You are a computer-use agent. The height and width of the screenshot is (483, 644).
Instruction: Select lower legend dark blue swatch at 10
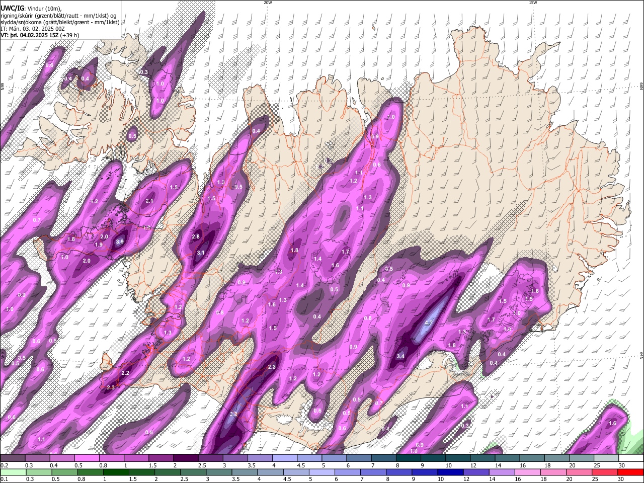450,472
